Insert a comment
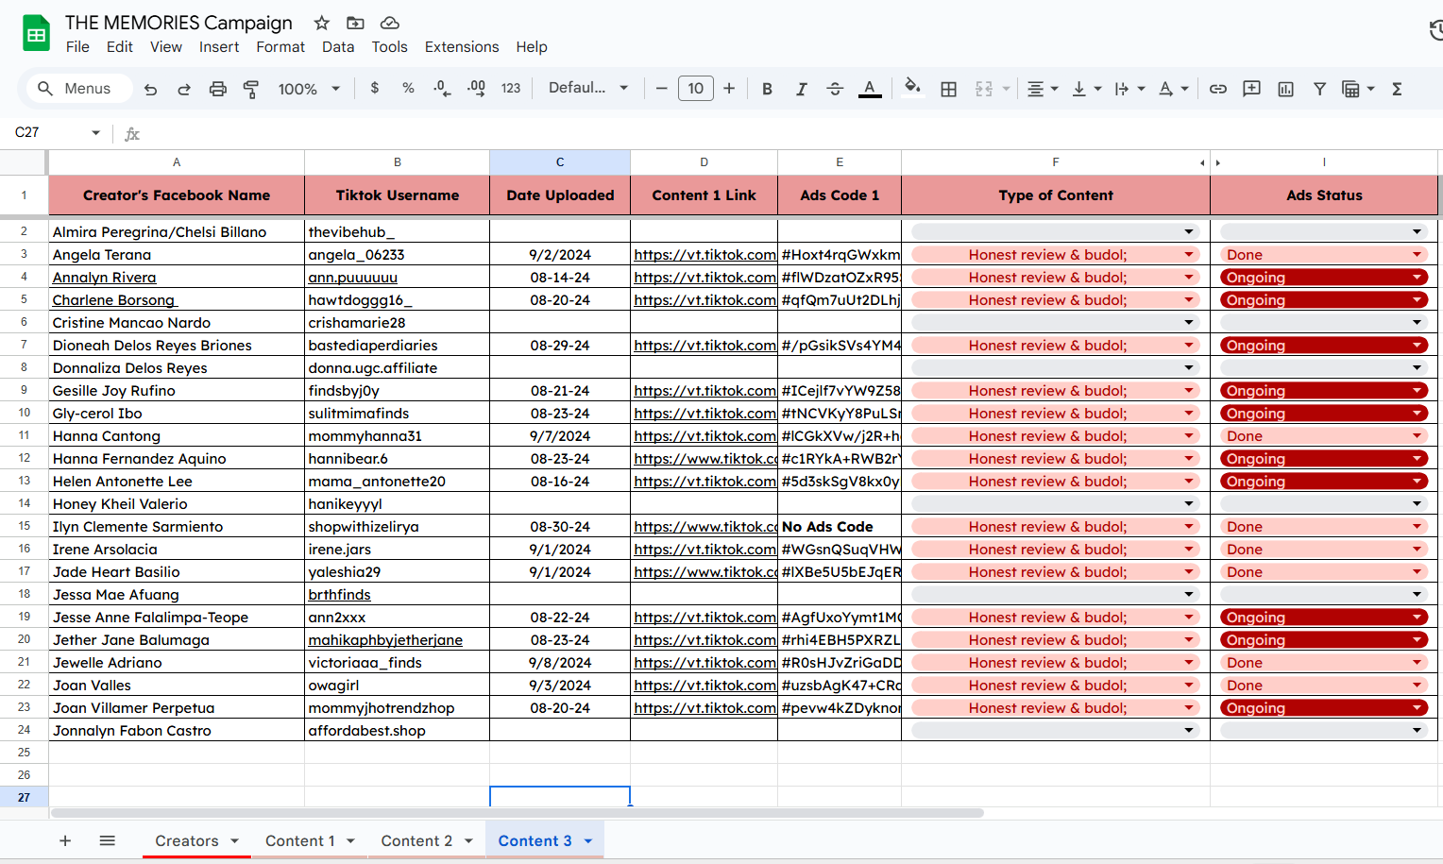This screenshot has height=864, width=1443. (1251, 89)
